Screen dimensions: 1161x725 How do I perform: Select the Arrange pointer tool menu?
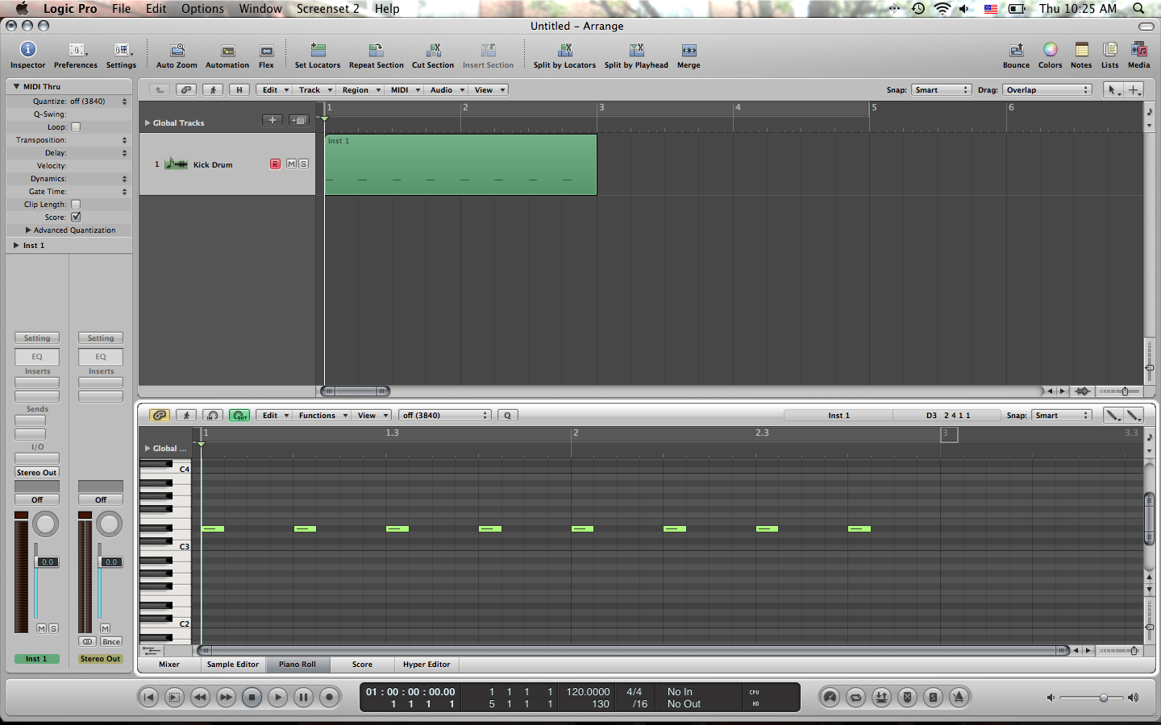pos(1113,90)
